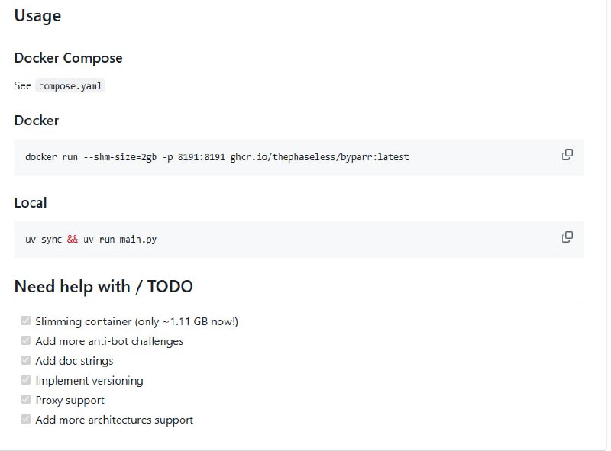Copy the uv sync command to clipboard

point(567,237)
